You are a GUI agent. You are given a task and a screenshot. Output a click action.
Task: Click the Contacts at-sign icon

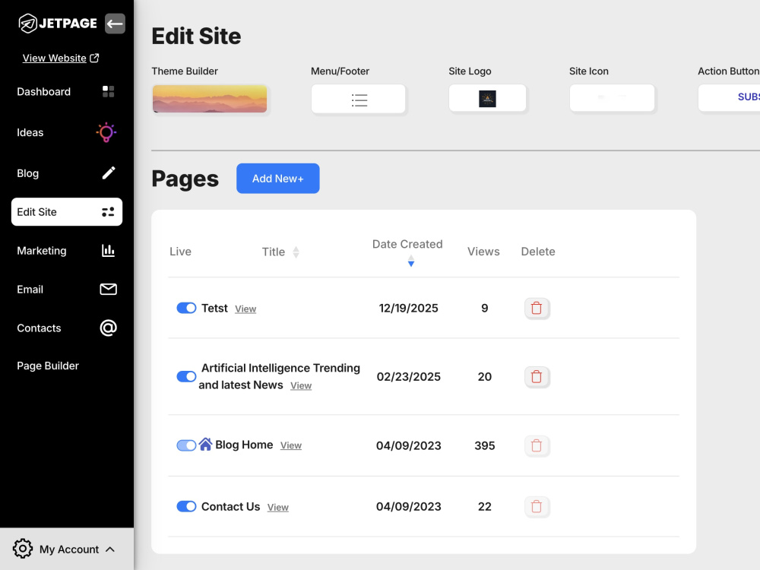click(x=108, y=328)
